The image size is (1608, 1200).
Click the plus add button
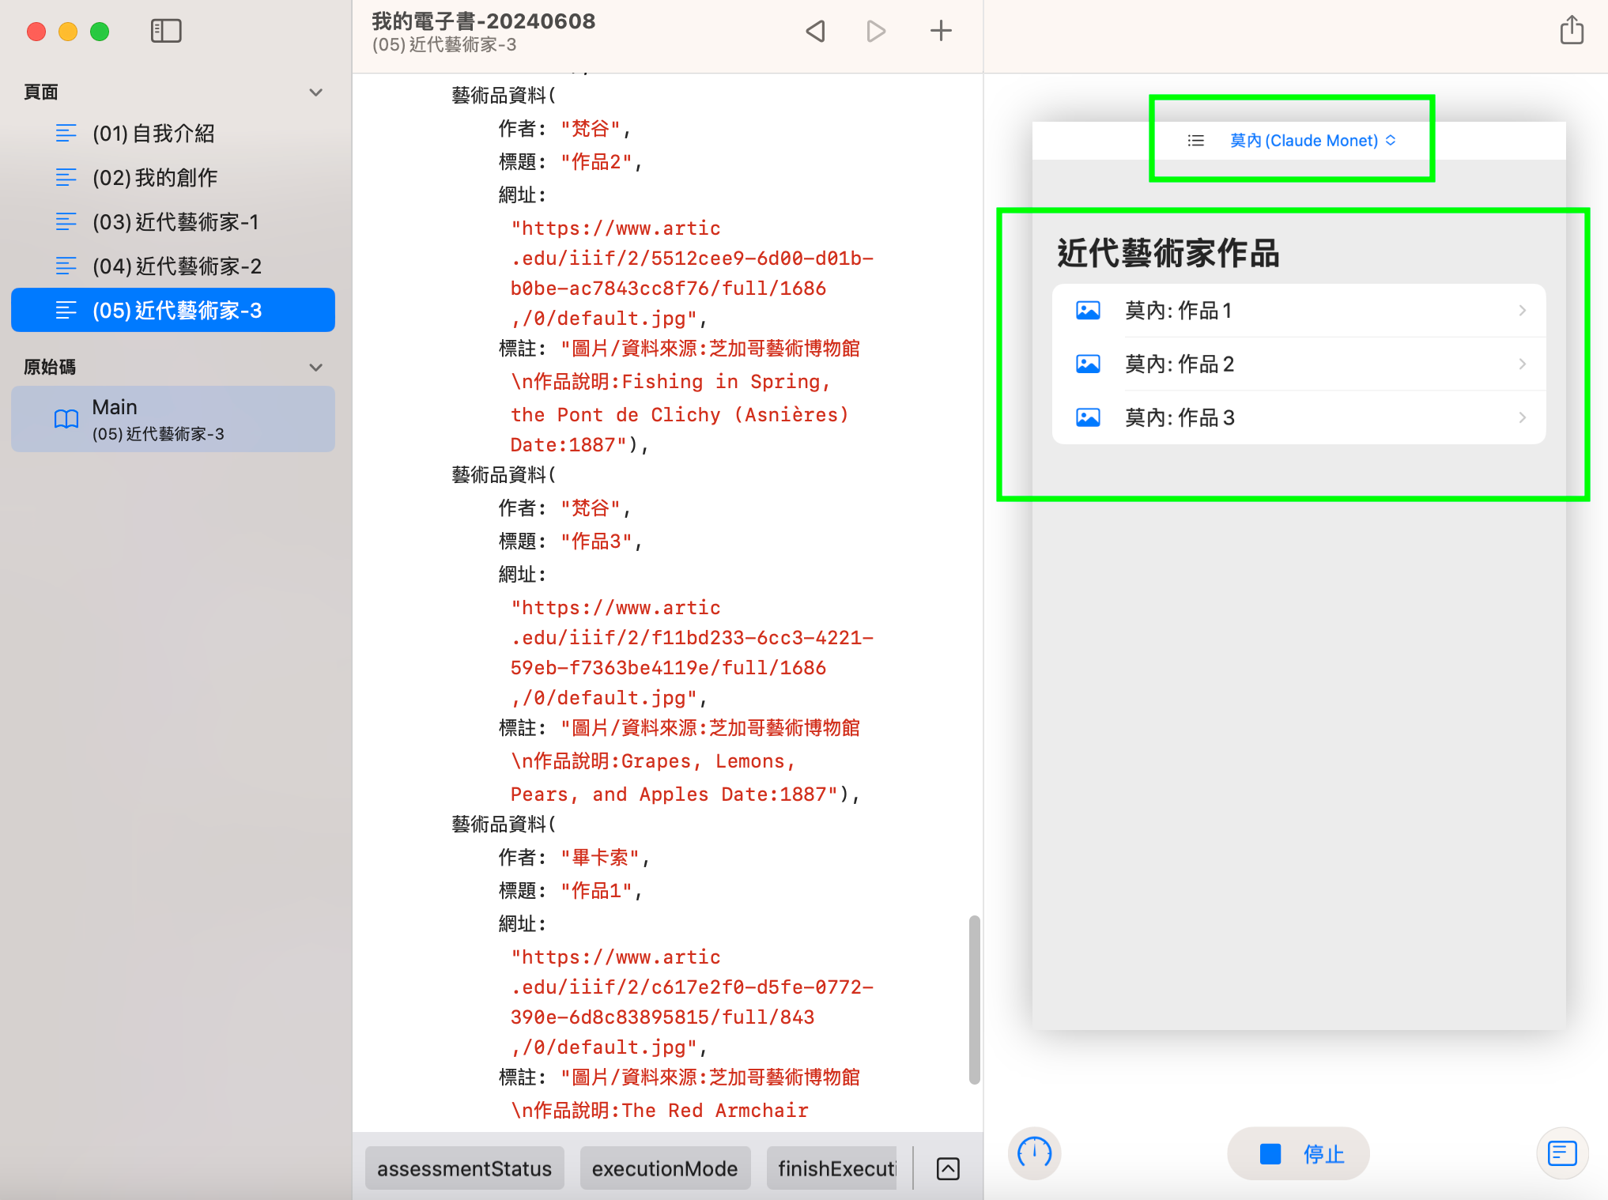pos(941,32)
